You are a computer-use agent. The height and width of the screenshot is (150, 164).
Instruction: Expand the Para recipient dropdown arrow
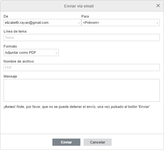pos(157,23)
